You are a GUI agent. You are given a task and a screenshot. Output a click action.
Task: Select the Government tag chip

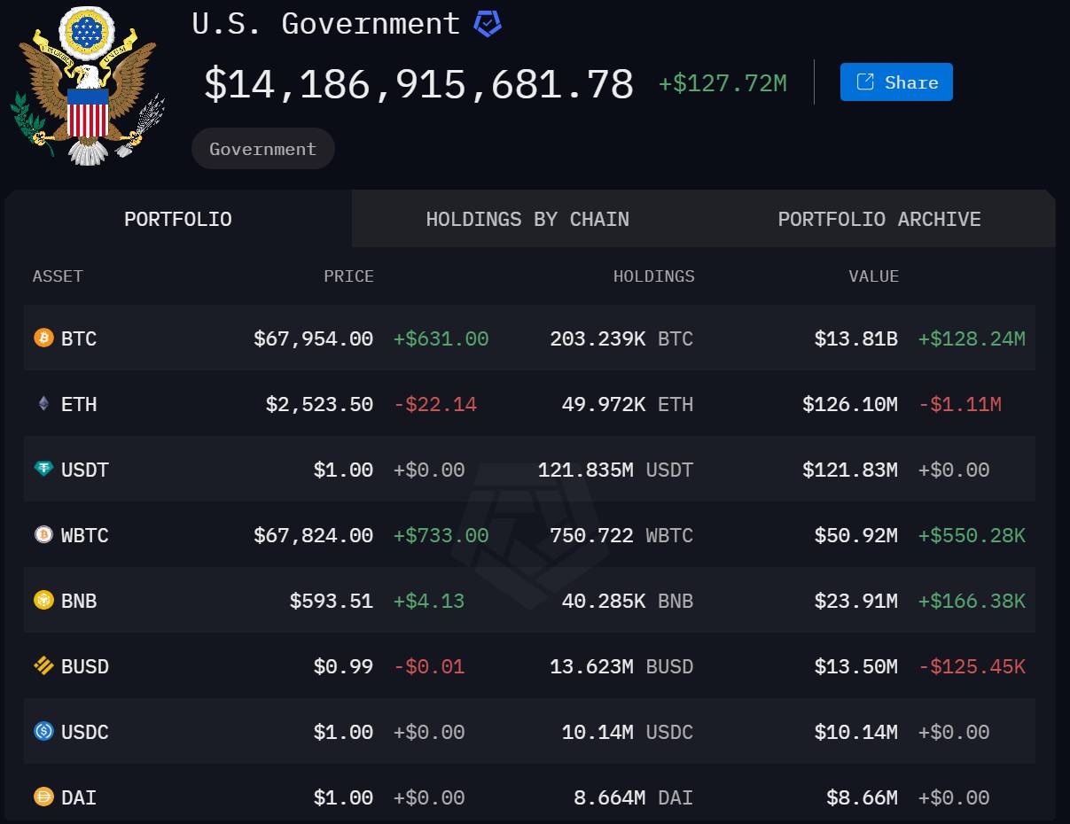click(263, 149)
